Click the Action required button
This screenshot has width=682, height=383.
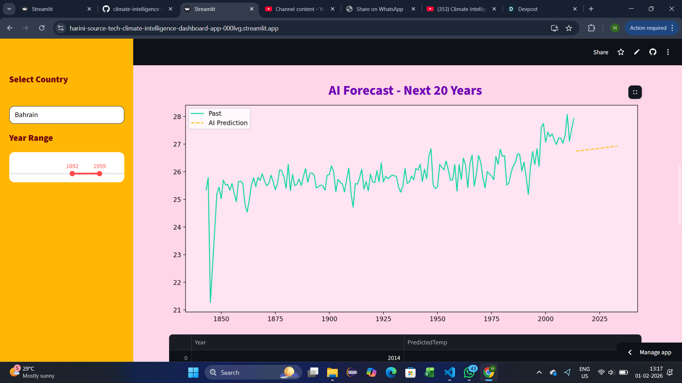tap(648, 28)
